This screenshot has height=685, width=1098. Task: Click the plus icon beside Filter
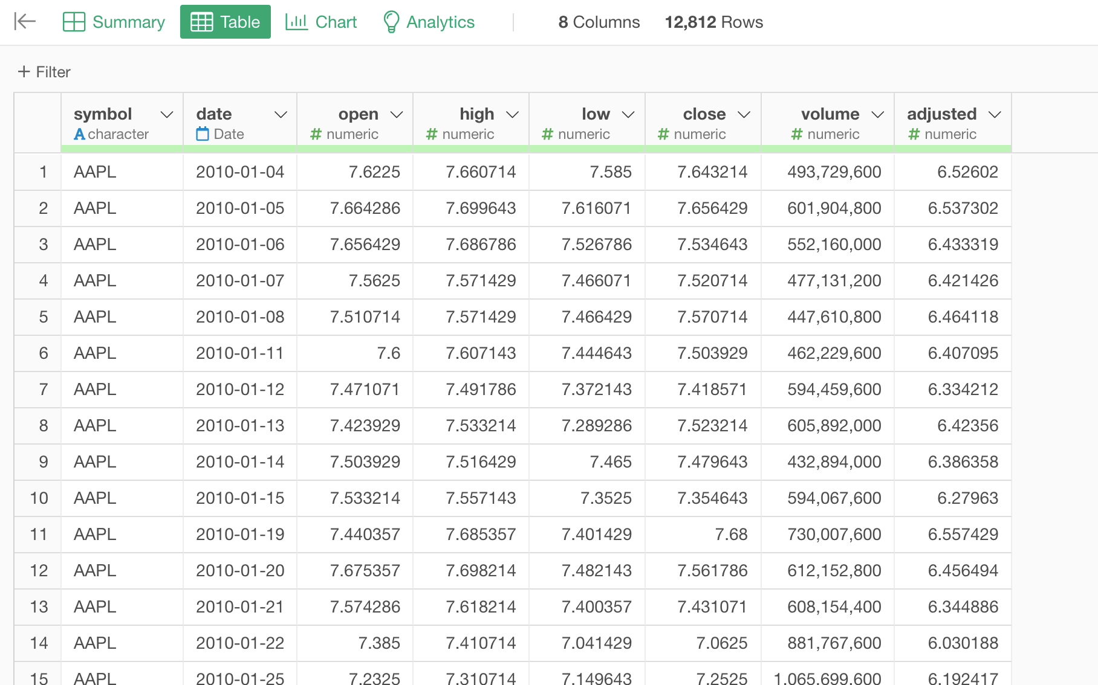[x=24, y=72]
